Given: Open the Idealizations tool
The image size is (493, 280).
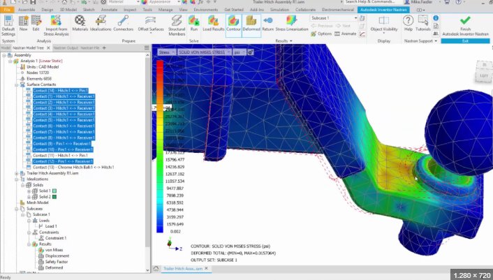Looking at the screenshot, I should [101, 24].
